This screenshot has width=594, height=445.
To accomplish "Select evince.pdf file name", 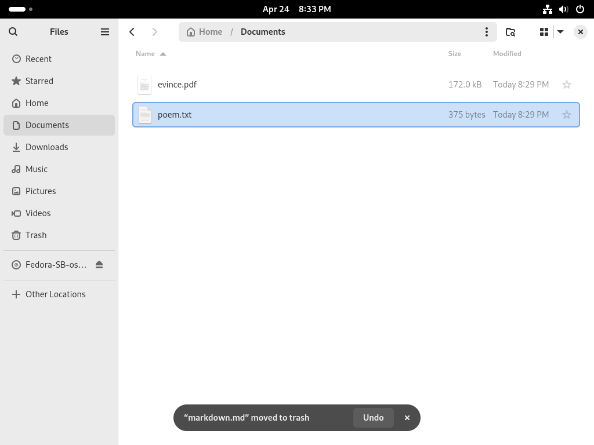I will (177, 85).
